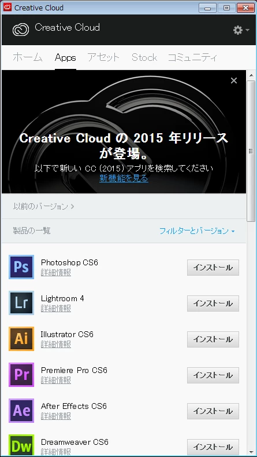
Task: Click the 製品の一覧 heading
Action: click(x=32, y=231)
